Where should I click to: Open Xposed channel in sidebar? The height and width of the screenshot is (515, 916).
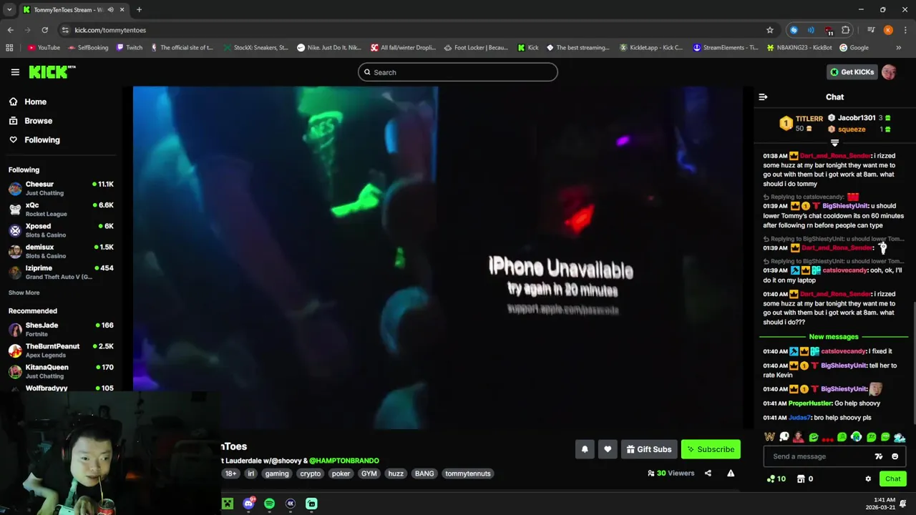[x=61, y=230]
